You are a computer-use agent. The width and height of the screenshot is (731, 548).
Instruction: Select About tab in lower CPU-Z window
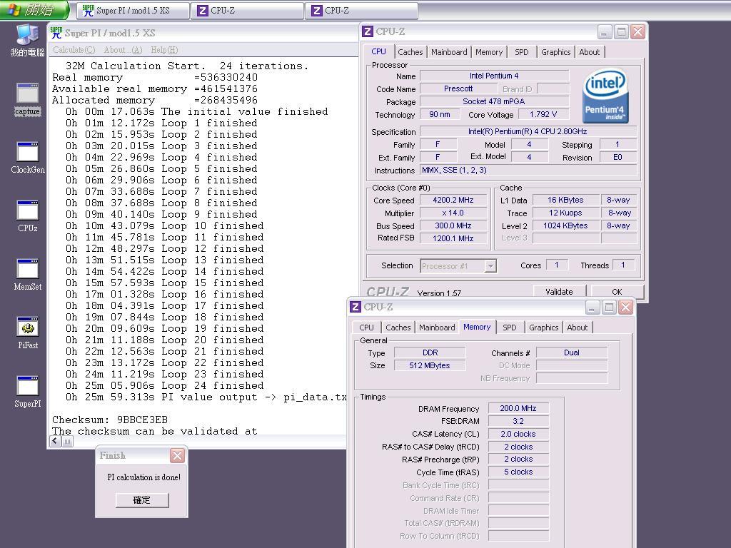[x=577, y=328]
